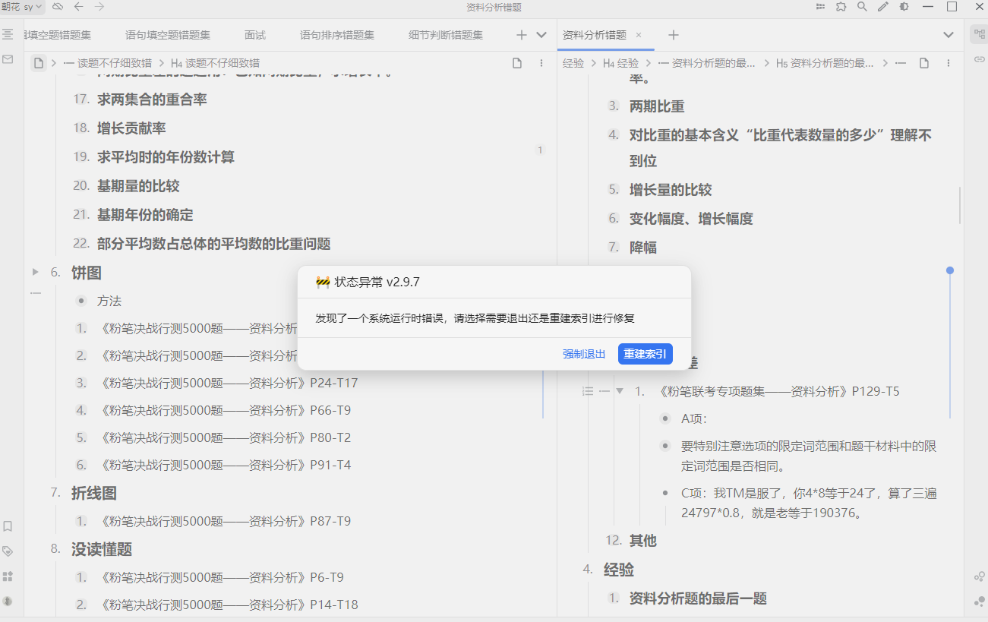Open the right pane's tab list chevron
This screenshot has height=622, width=988.
949,35
